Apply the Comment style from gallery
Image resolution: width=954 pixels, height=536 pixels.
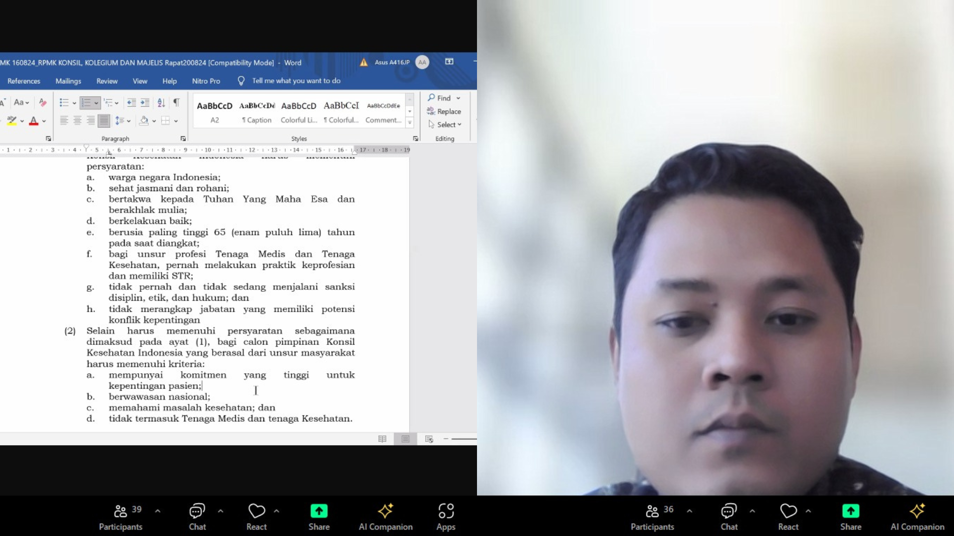(x=384, y=112)
